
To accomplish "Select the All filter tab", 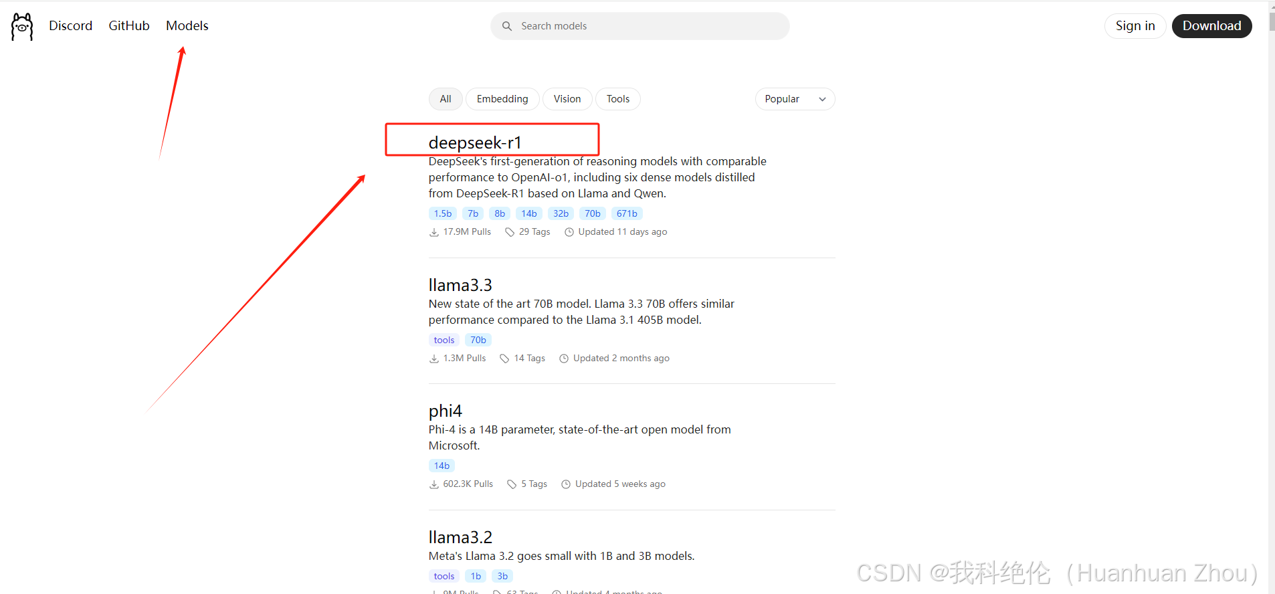I will 446,99.
